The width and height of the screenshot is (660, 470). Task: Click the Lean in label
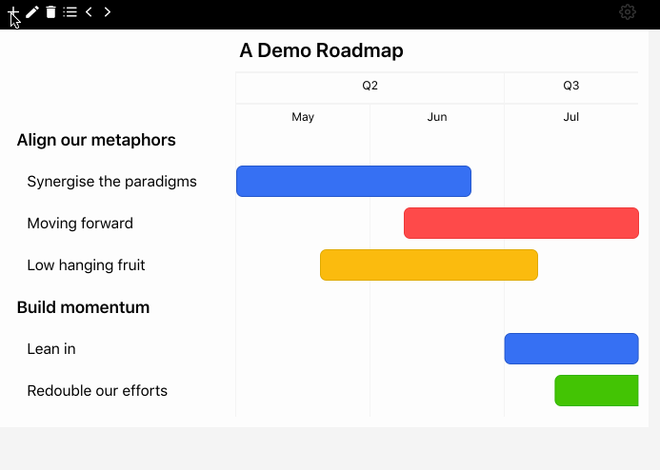[x=51, y=349]
